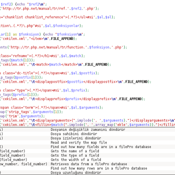Choose 'Read and verify the map file' entry

click(87, 143)
